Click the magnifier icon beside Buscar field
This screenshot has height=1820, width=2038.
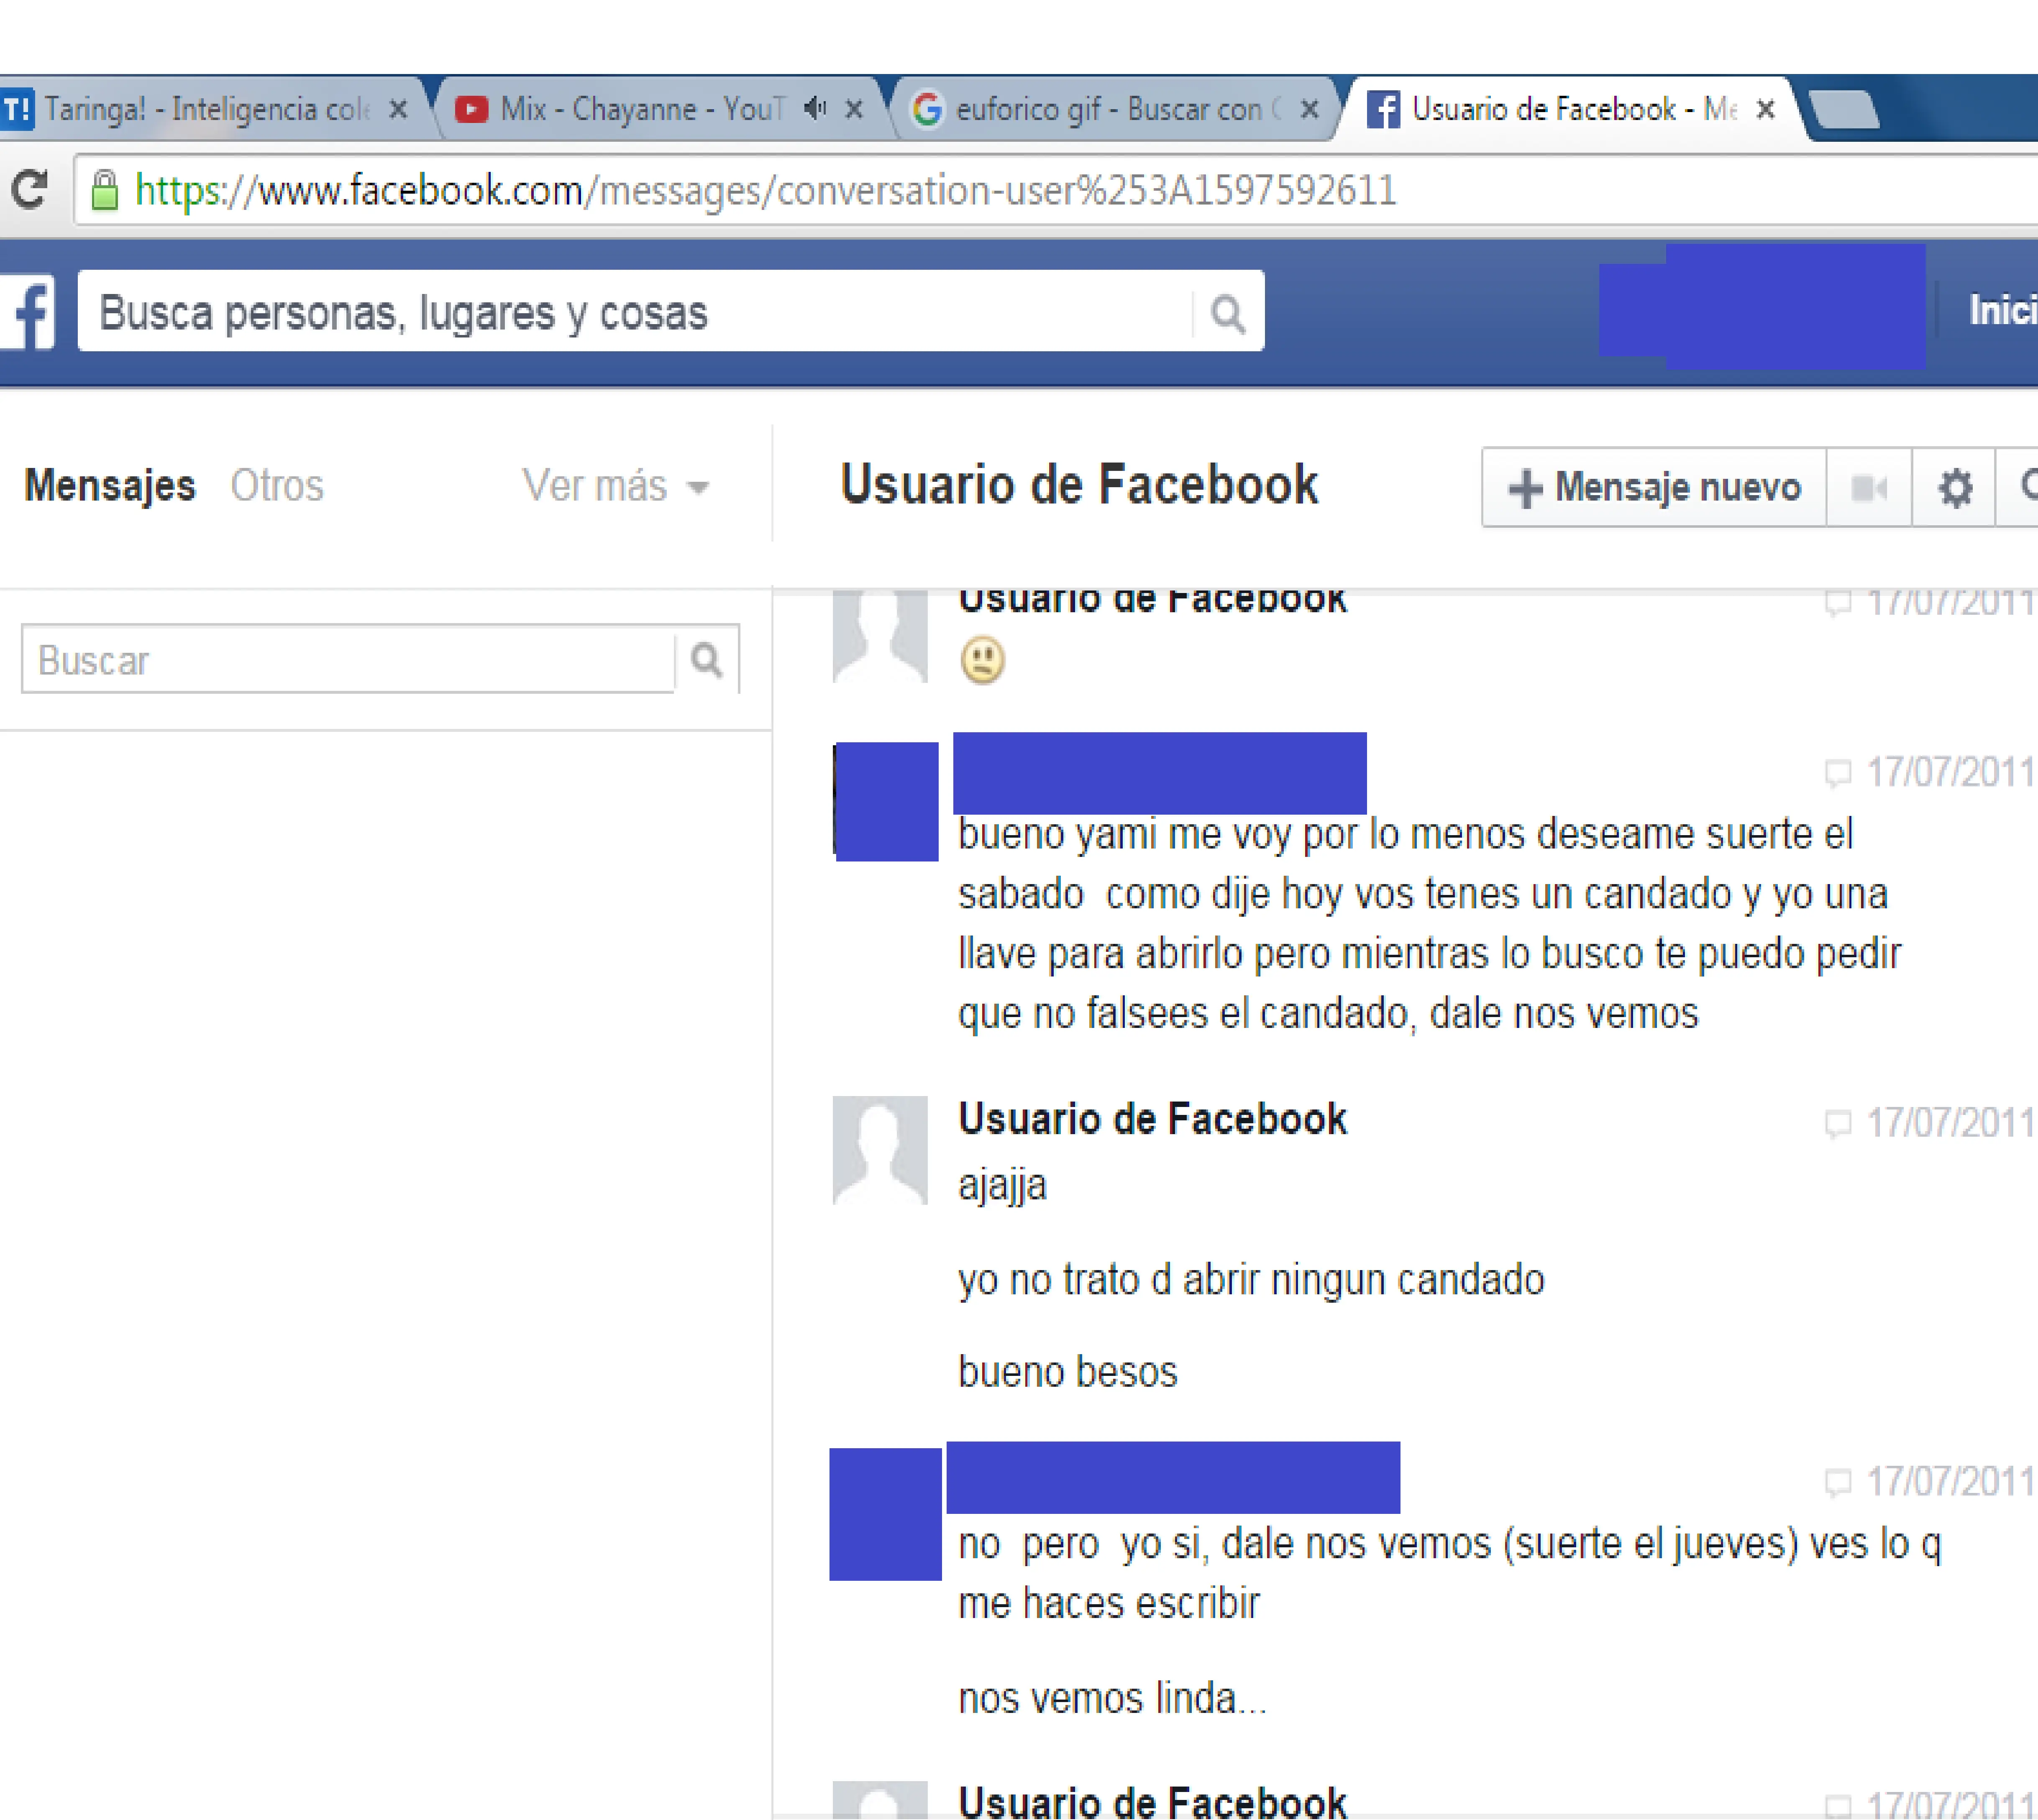707,660
